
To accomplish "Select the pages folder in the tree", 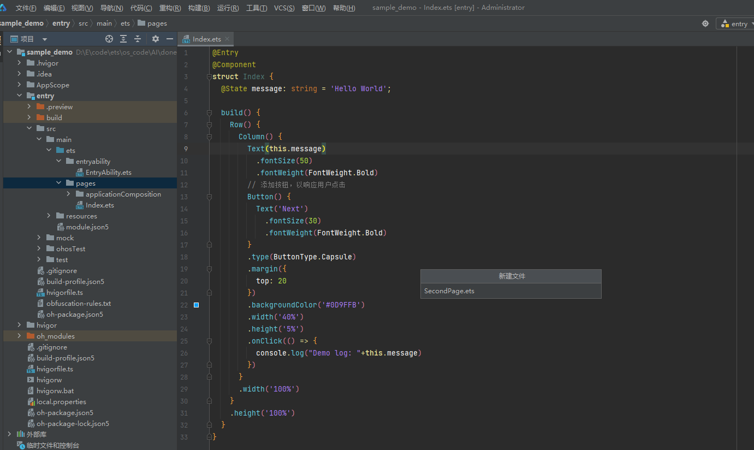I will click(86, 183).
